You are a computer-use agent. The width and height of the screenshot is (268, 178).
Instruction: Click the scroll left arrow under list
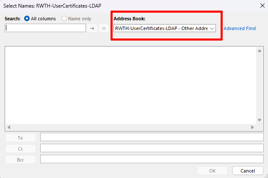click(x=9, y=127)
